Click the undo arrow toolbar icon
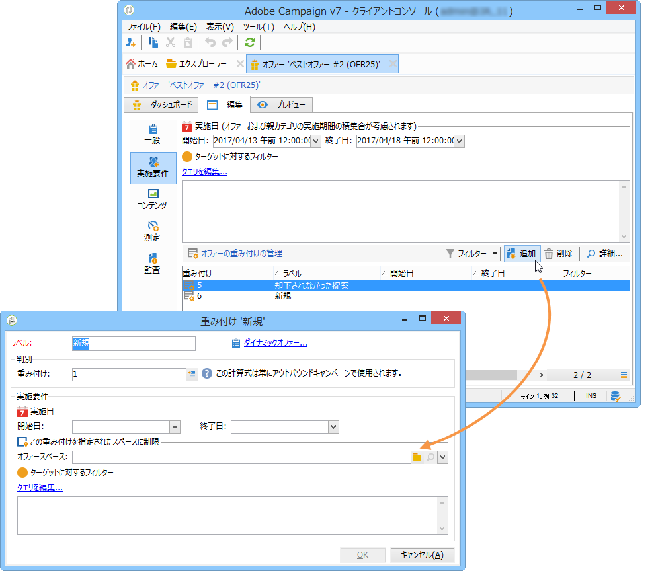 (210, 42)
